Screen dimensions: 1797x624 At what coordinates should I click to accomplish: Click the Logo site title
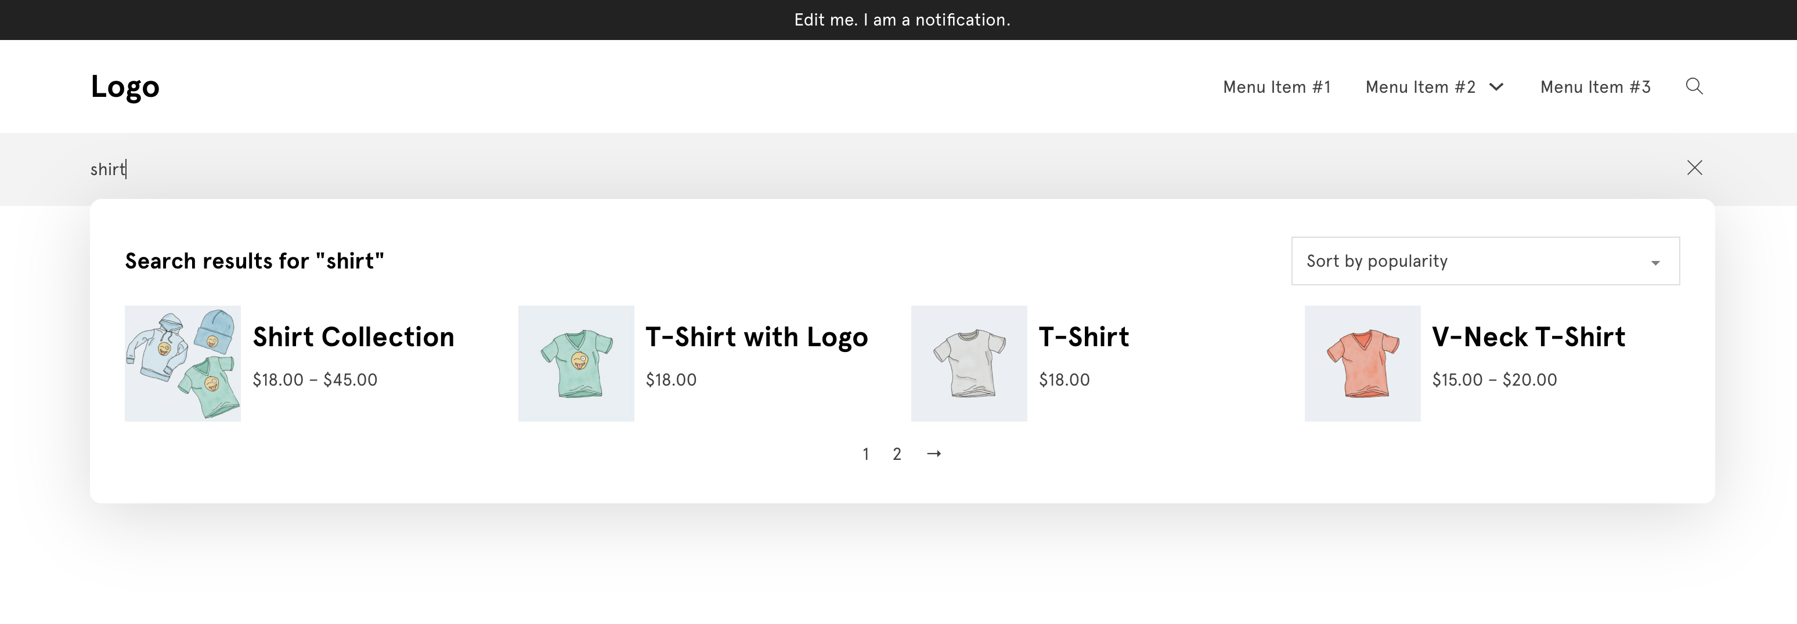(x=125, y=86)
